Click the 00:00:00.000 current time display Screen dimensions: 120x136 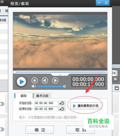tap(88, 79)
